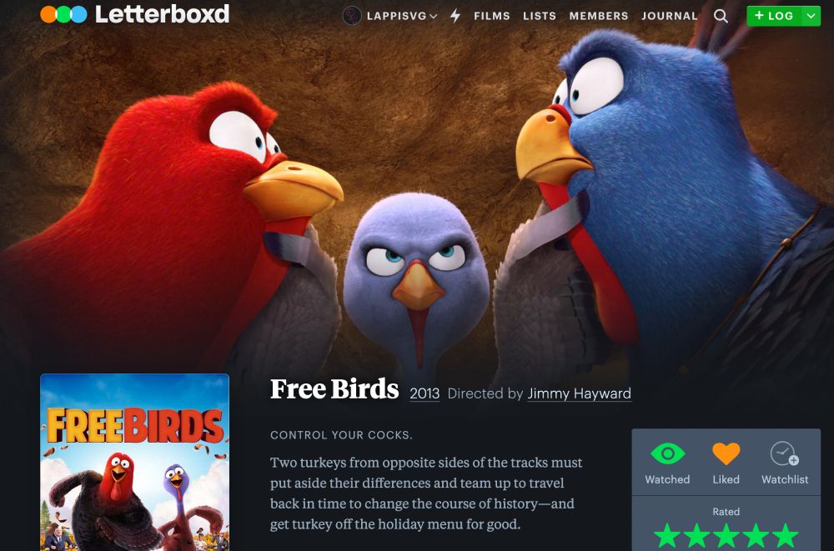Go to the Members page
The image size is (834, 551).
599,16
